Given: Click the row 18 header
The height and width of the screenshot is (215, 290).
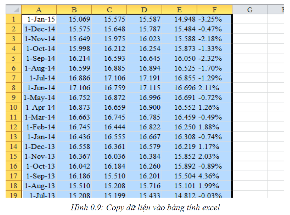Looking at the screenshot, I should pos(14,186).
